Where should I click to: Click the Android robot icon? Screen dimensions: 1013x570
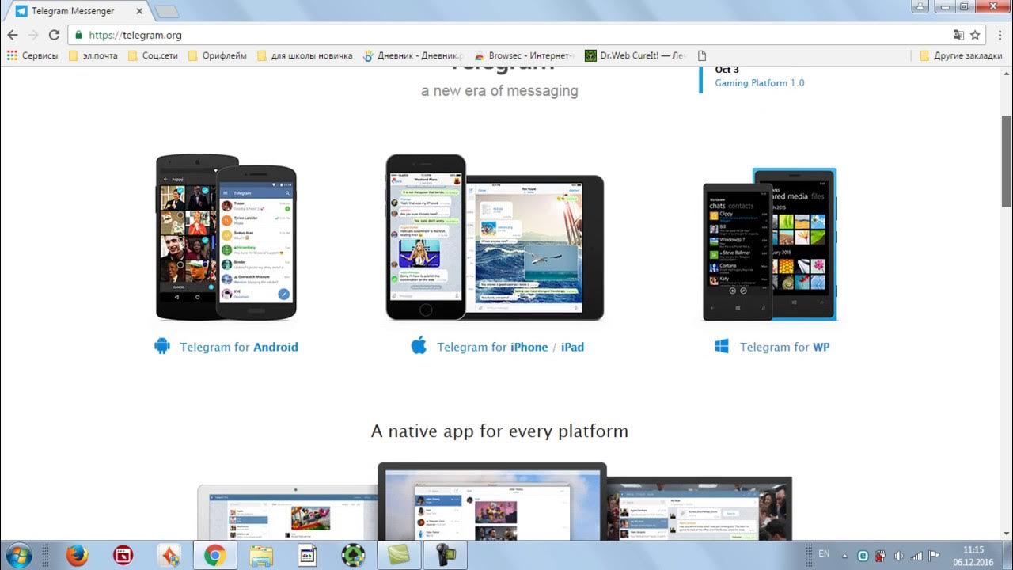[162, 345]
